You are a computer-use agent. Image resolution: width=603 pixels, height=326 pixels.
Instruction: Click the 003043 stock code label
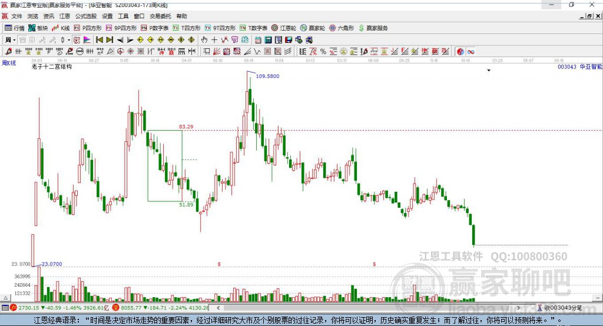tap(567, 67)
